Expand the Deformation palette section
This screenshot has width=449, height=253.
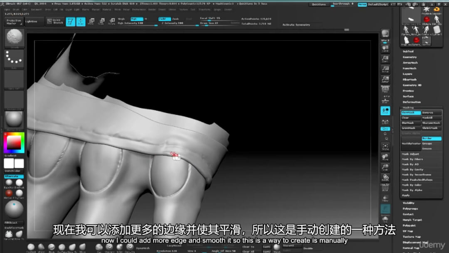click(412, 102)
